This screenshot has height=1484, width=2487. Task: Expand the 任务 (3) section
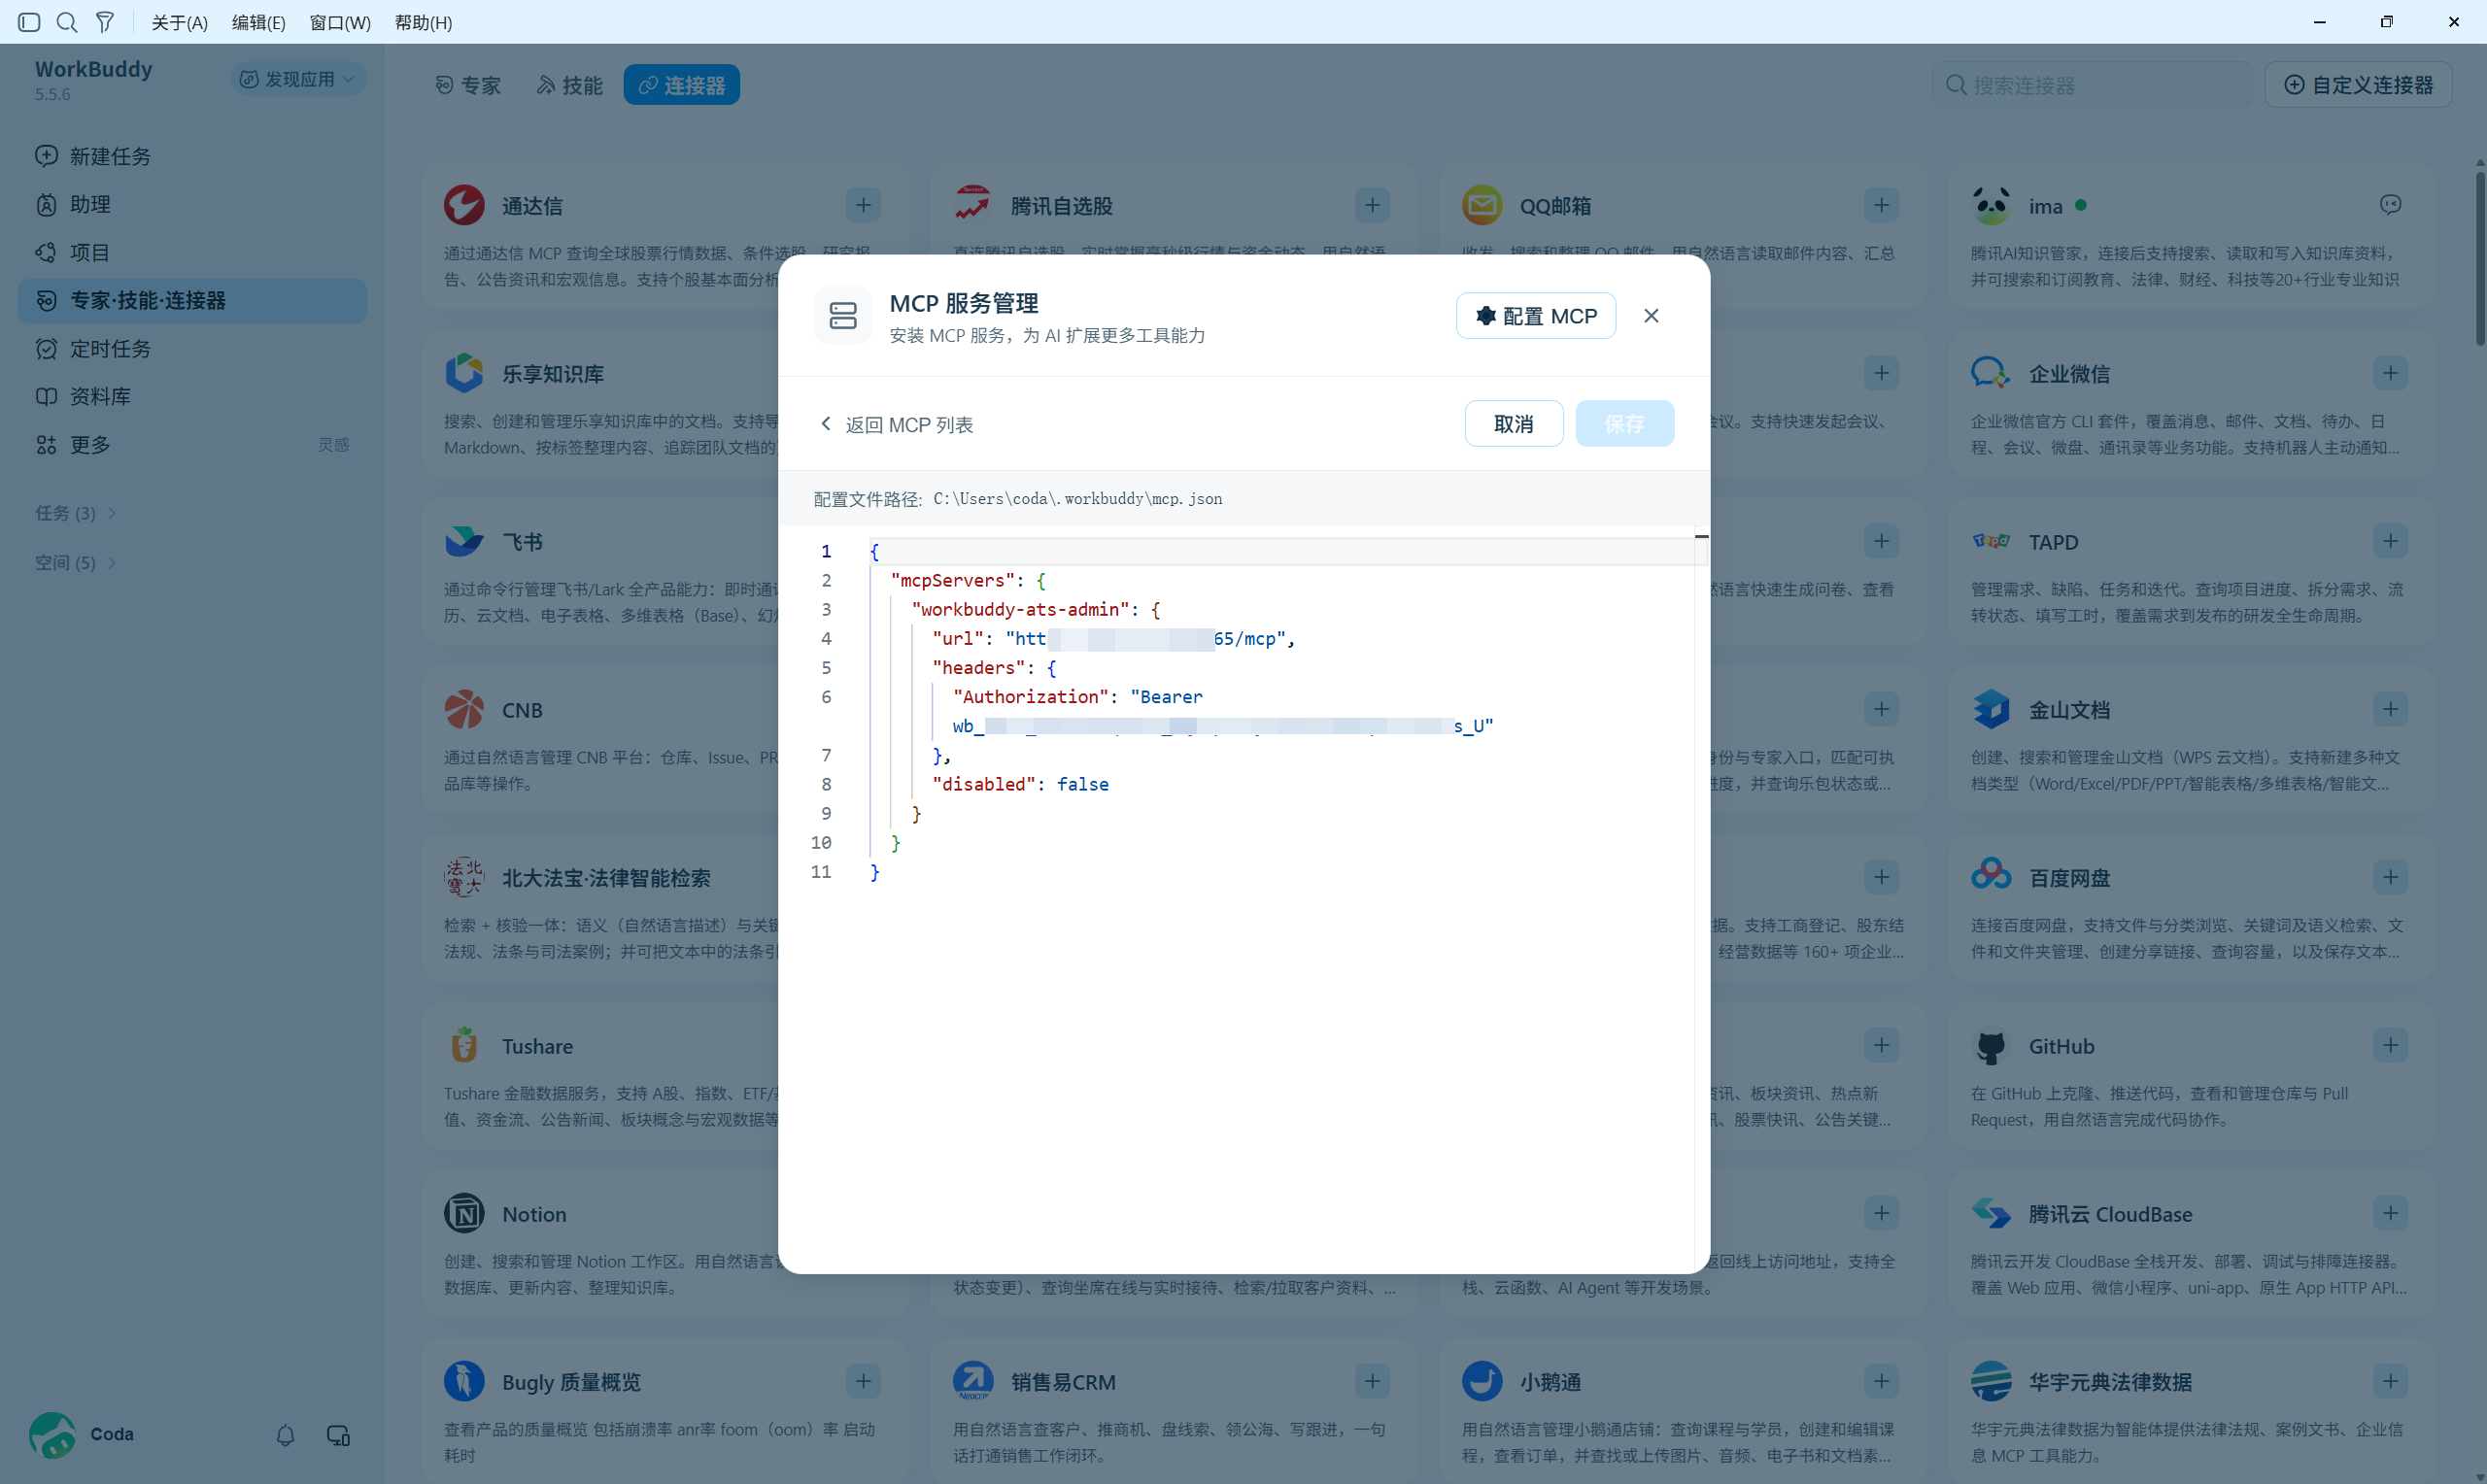[76, 513]
